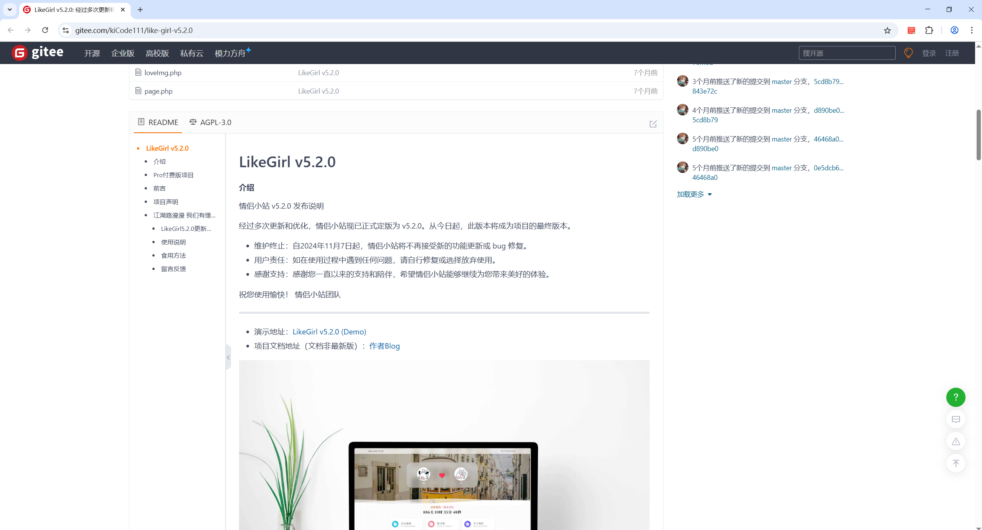Switch to the AGPL-3.0 license tab
This screenshot has width=982, height=530.
(x=210, y=122)
